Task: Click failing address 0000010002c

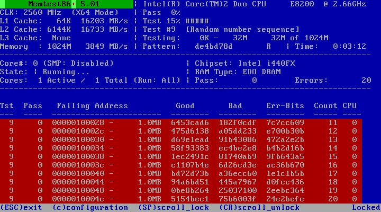Action: point(78,131)
